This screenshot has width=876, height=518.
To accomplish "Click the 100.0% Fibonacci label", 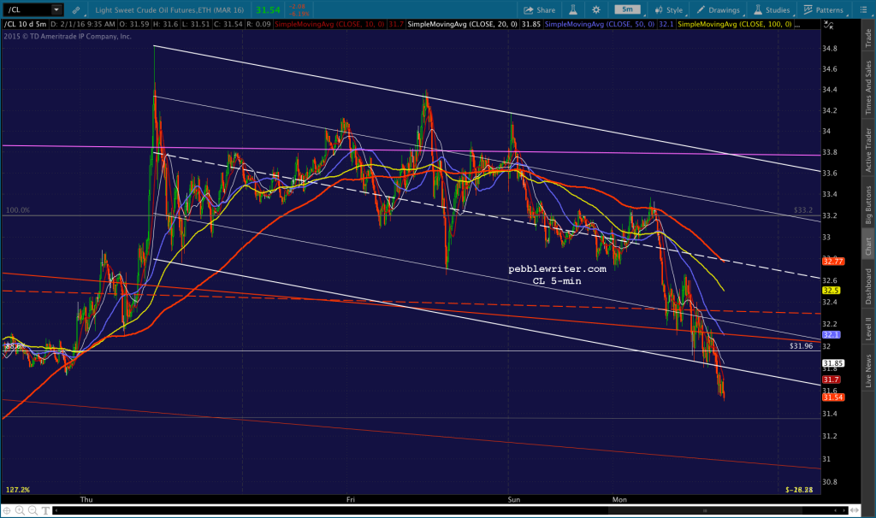I will (x=18, y=210).
